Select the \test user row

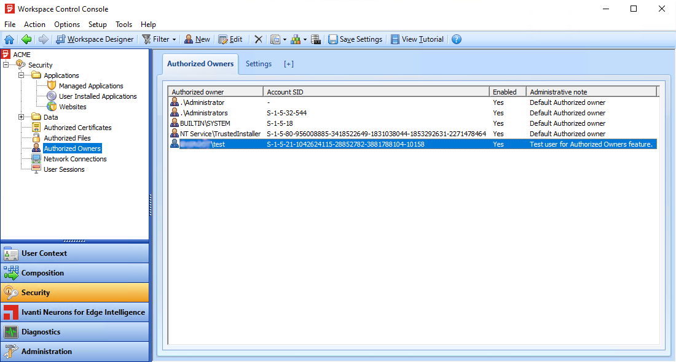[x=413, y=144]
